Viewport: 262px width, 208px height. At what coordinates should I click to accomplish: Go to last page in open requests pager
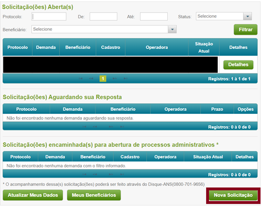(126, 78)
